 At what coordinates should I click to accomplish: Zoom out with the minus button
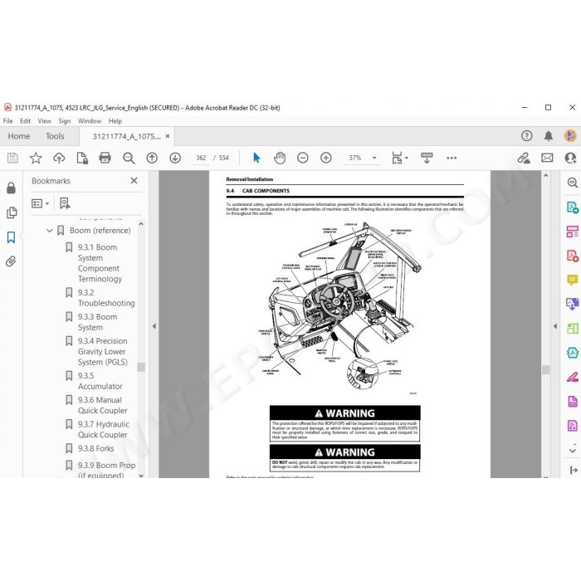coord(303,159)
